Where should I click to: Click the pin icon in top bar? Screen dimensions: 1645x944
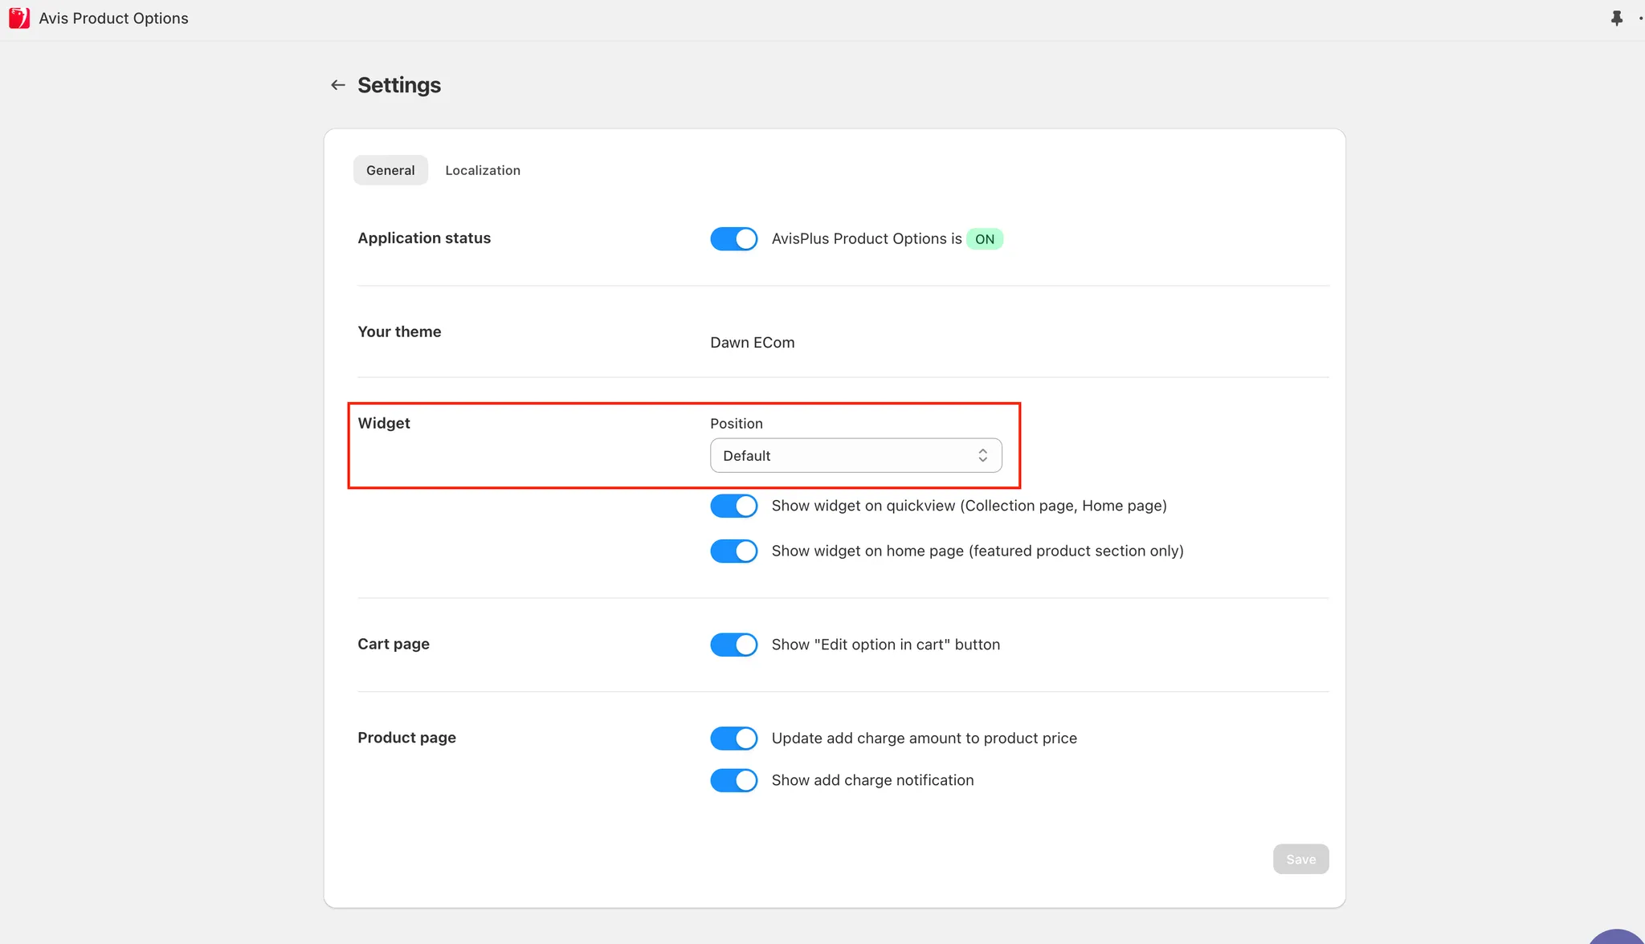pyautogui.click(x=1616, y=18)
